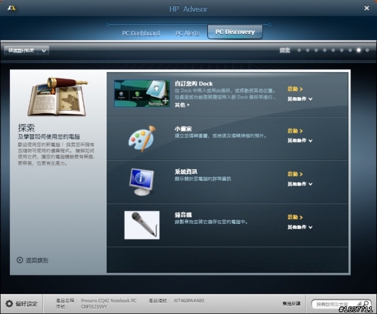Open the PC Alerts tab

point(187,33)
